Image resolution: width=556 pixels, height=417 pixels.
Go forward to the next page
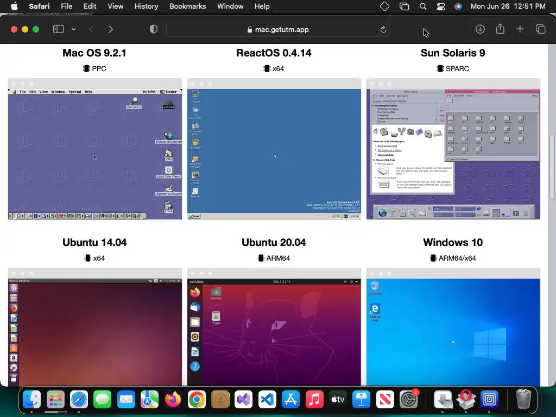point(111,29)
